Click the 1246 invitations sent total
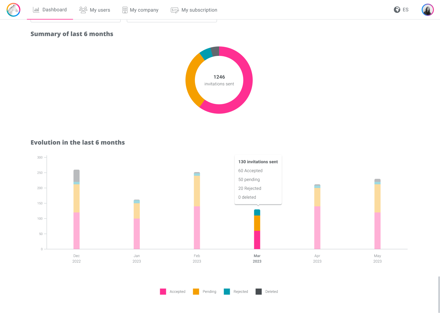This screenshot has width=440, height=313. click(x=219, y=80)
